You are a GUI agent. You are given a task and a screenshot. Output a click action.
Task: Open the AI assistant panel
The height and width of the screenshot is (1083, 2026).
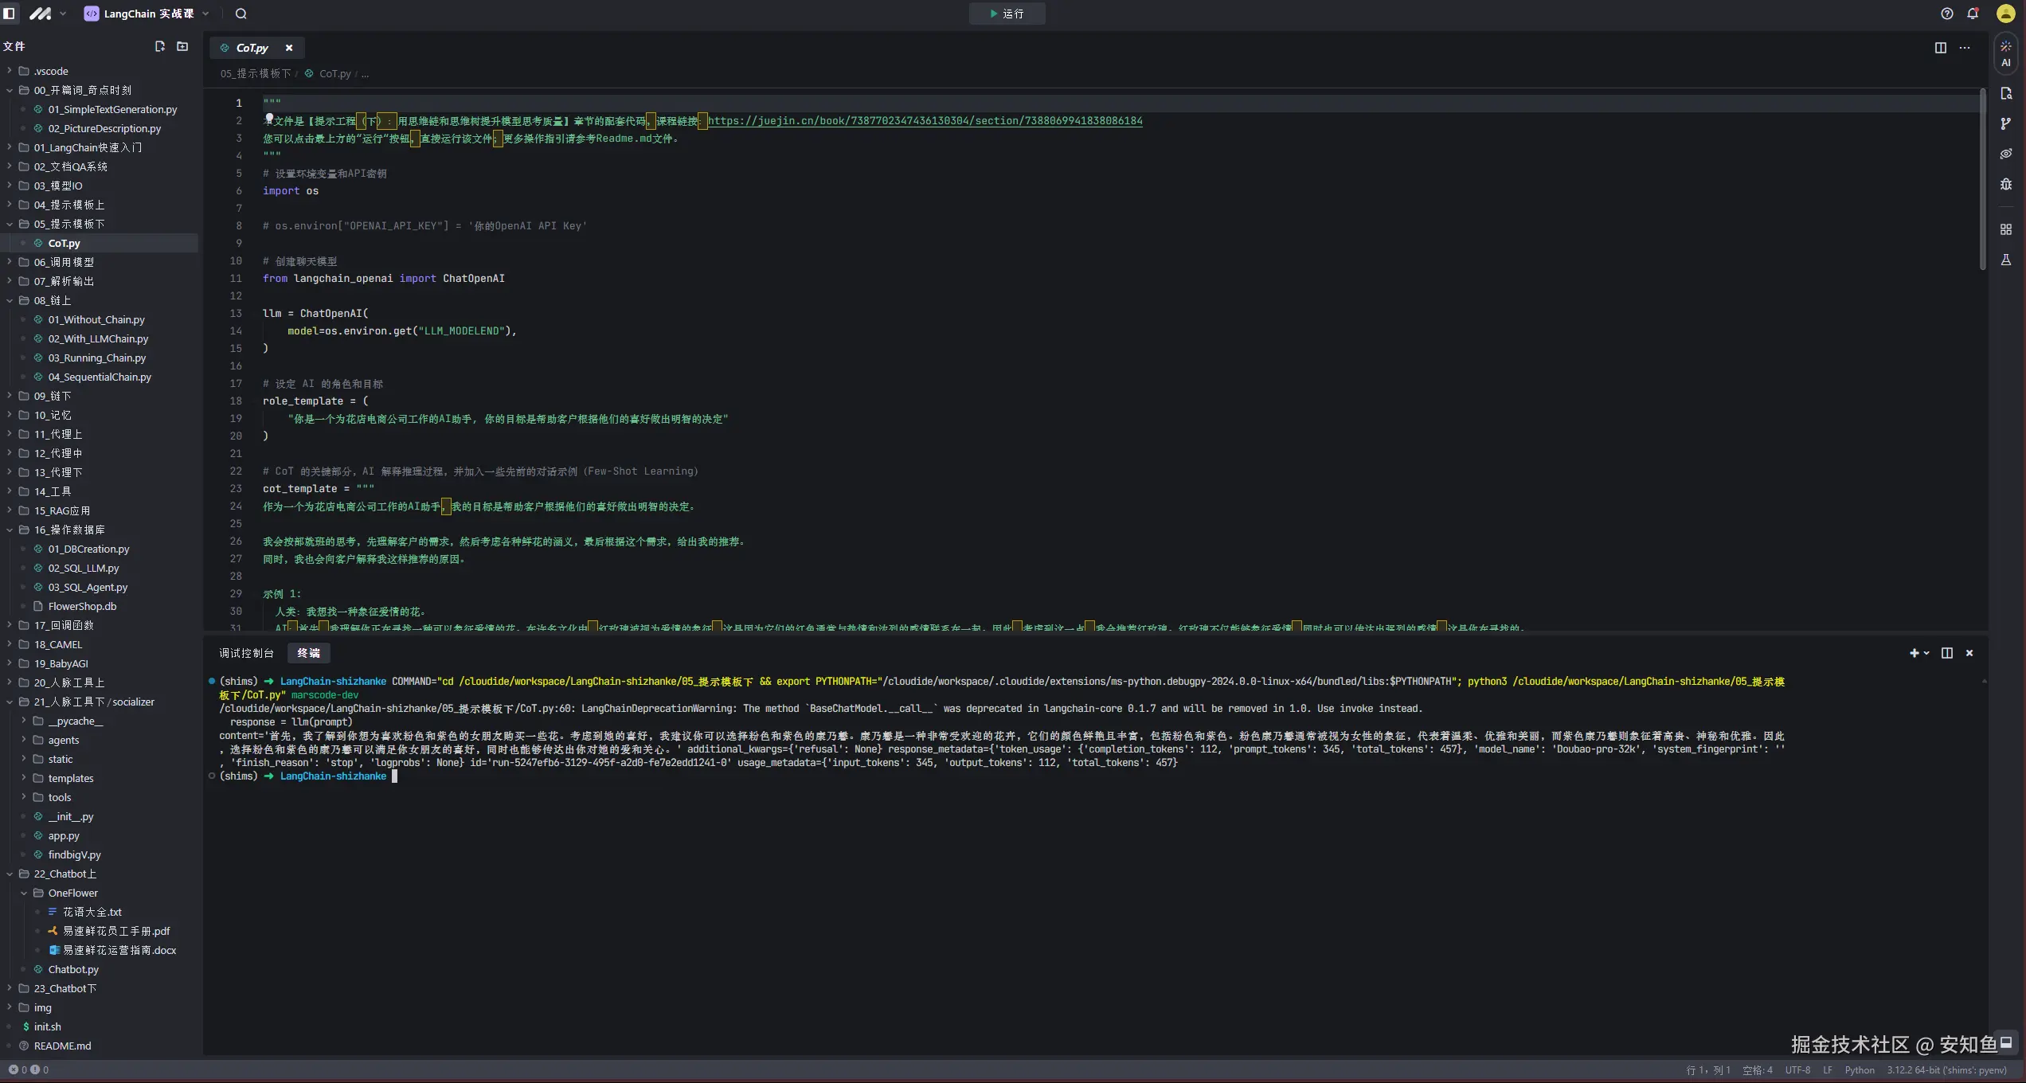click(2005, 53)
